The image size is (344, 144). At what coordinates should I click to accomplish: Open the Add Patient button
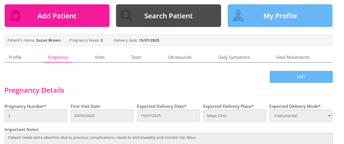click(57, 16)
